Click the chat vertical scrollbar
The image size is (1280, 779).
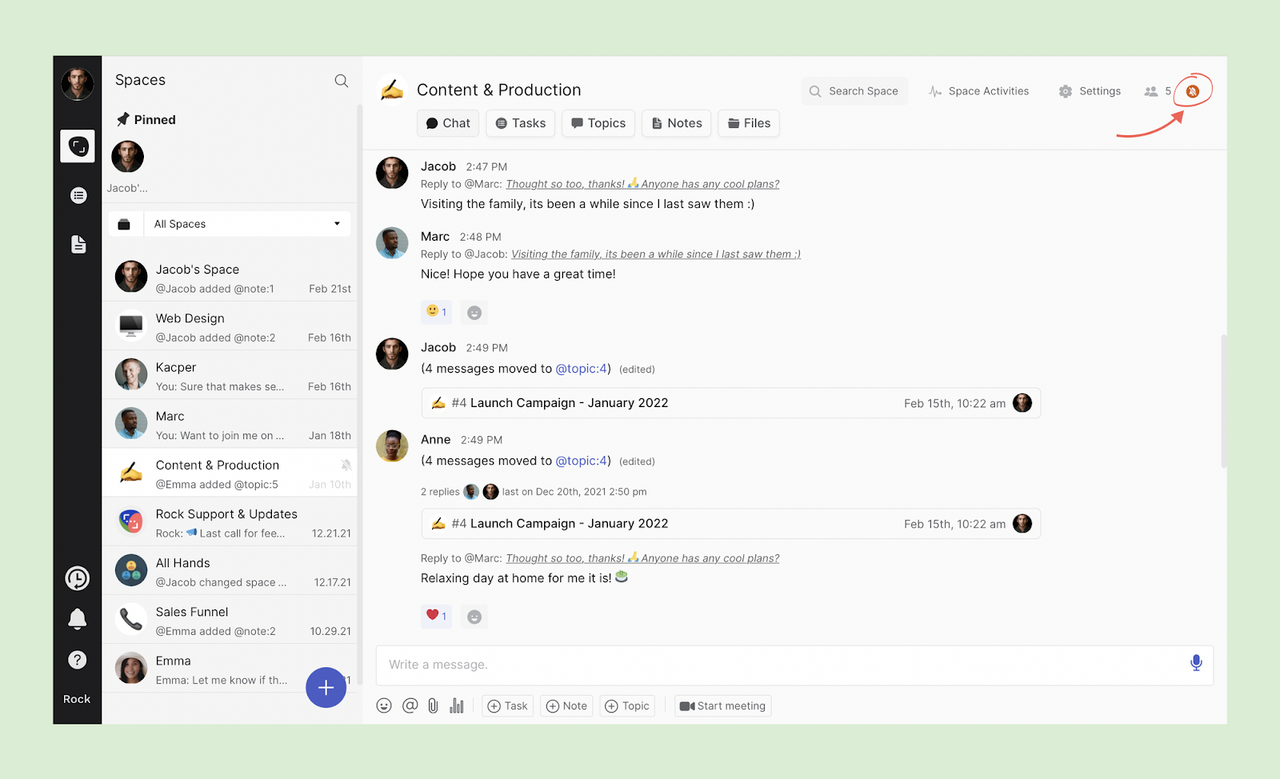pyautogui.click(x=1223, y=400)
